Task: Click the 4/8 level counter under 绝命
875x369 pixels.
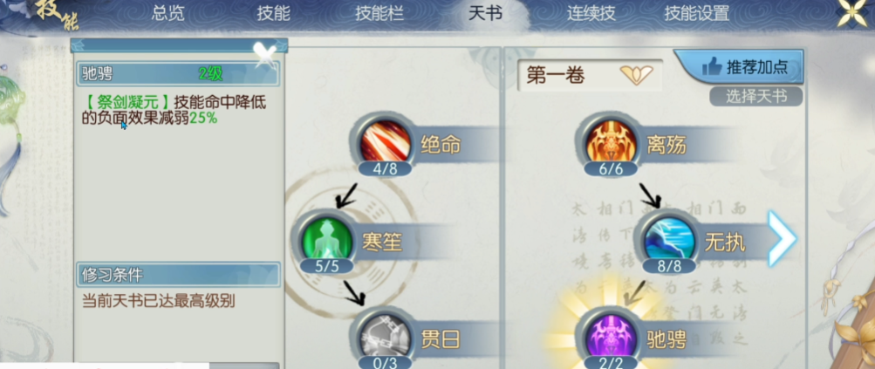Action: tap(385, 168)
